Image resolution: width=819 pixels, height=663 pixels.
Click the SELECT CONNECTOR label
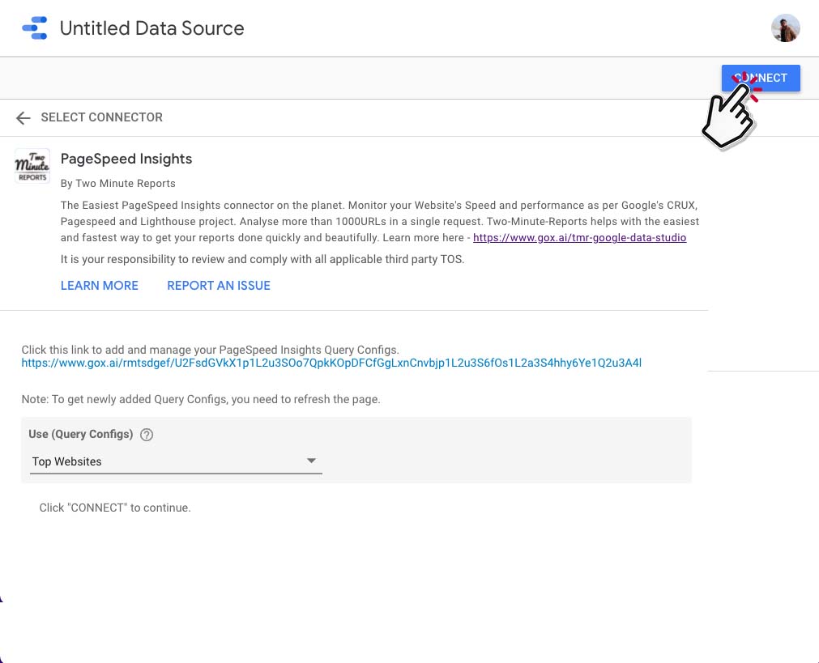pyautogui.click(x=102, y=117)
